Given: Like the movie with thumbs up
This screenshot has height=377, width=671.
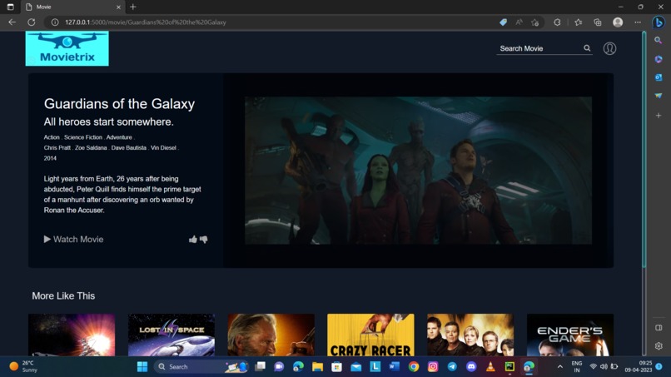Looking at the screenshot, I should tap(193, 239).
